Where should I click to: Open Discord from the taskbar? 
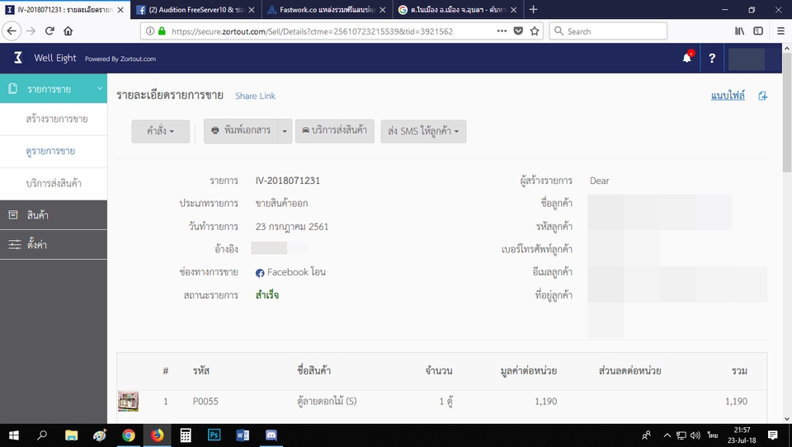(271, 435)
